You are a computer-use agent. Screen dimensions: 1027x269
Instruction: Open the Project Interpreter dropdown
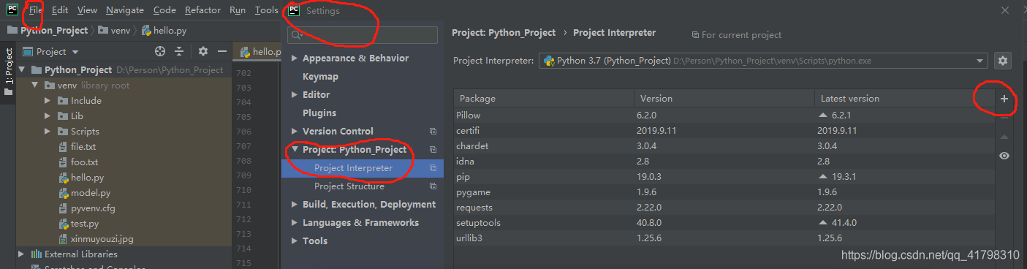pos(763,61)
